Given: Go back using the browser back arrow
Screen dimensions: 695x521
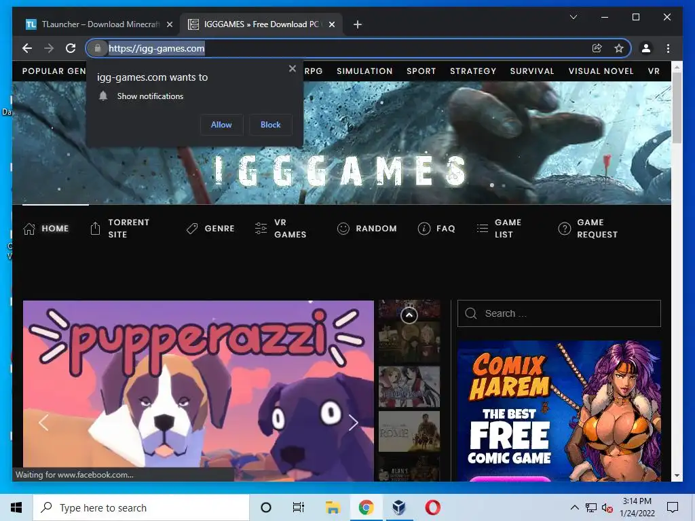Looking at the screenshot, I should [27, 48].
